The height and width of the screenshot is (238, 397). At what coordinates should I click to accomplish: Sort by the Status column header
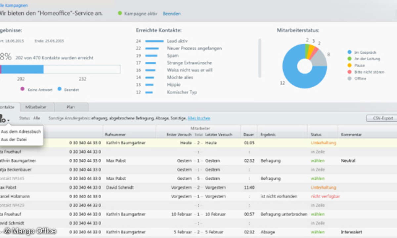tap(316, 135)
